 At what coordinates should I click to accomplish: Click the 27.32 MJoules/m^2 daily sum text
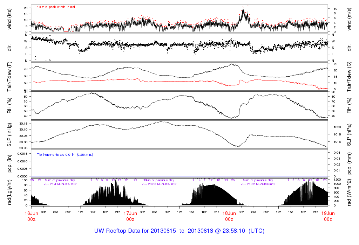tap(259, 184)
